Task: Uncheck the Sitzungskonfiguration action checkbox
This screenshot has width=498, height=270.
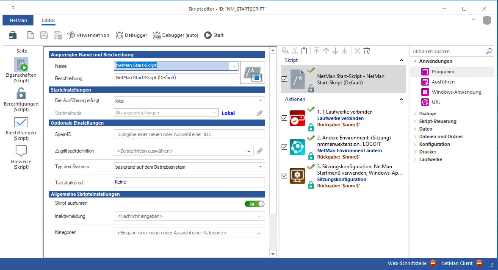Action: [x=284, y=175]
